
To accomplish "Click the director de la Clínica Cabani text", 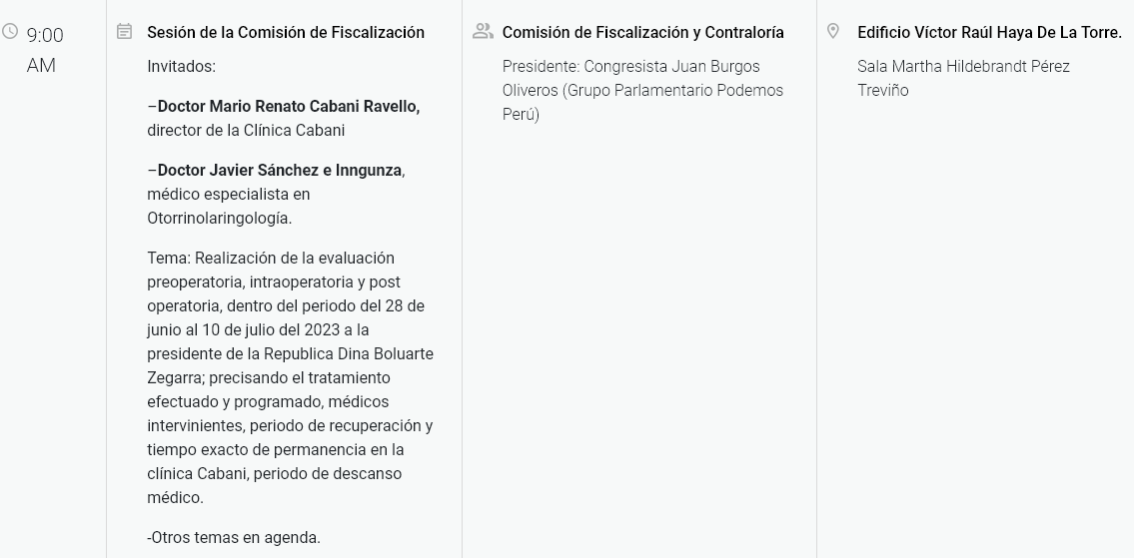I will pos(246,131).
